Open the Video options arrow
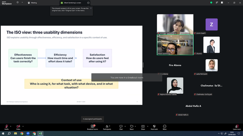 (x=23, y=126)
